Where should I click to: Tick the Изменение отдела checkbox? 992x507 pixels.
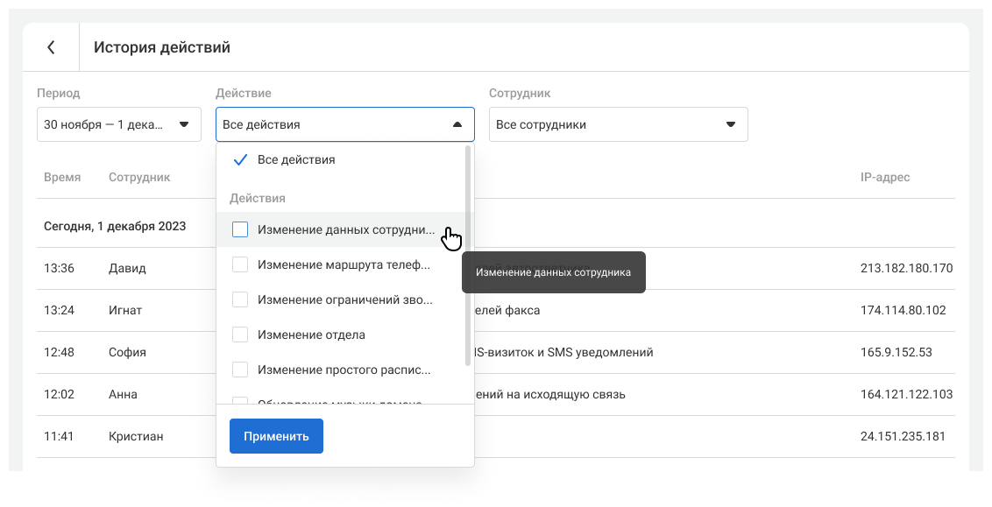(240, 334)
